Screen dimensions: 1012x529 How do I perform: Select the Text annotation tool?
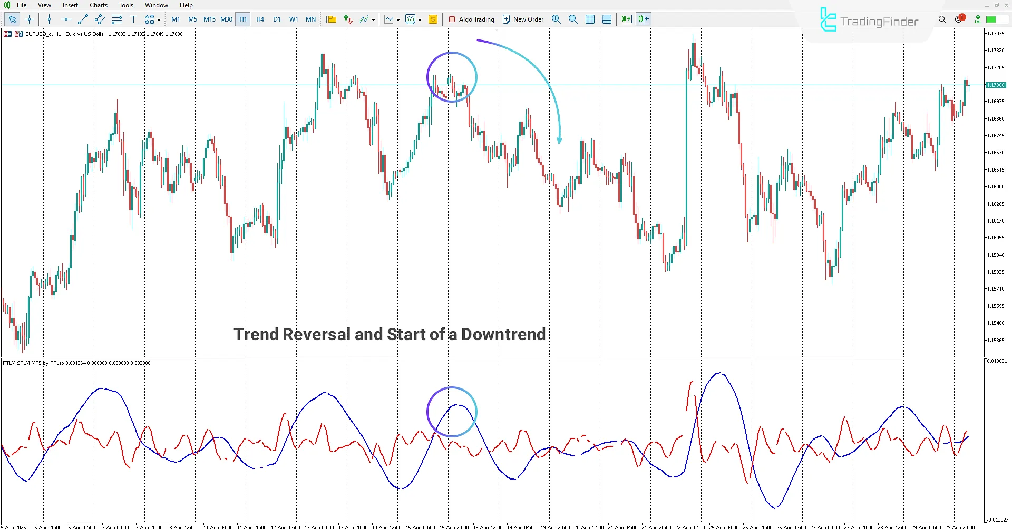pyautogui.click(x=134, y=19)
